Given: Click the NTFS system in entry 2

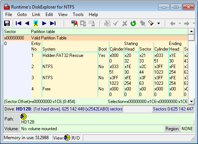Looking at the screenshot, I should 48,66.
